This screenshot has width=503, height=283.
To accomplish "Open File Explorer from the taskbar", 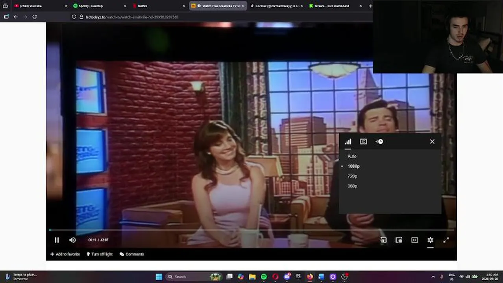I will click(x=252, y=277).
